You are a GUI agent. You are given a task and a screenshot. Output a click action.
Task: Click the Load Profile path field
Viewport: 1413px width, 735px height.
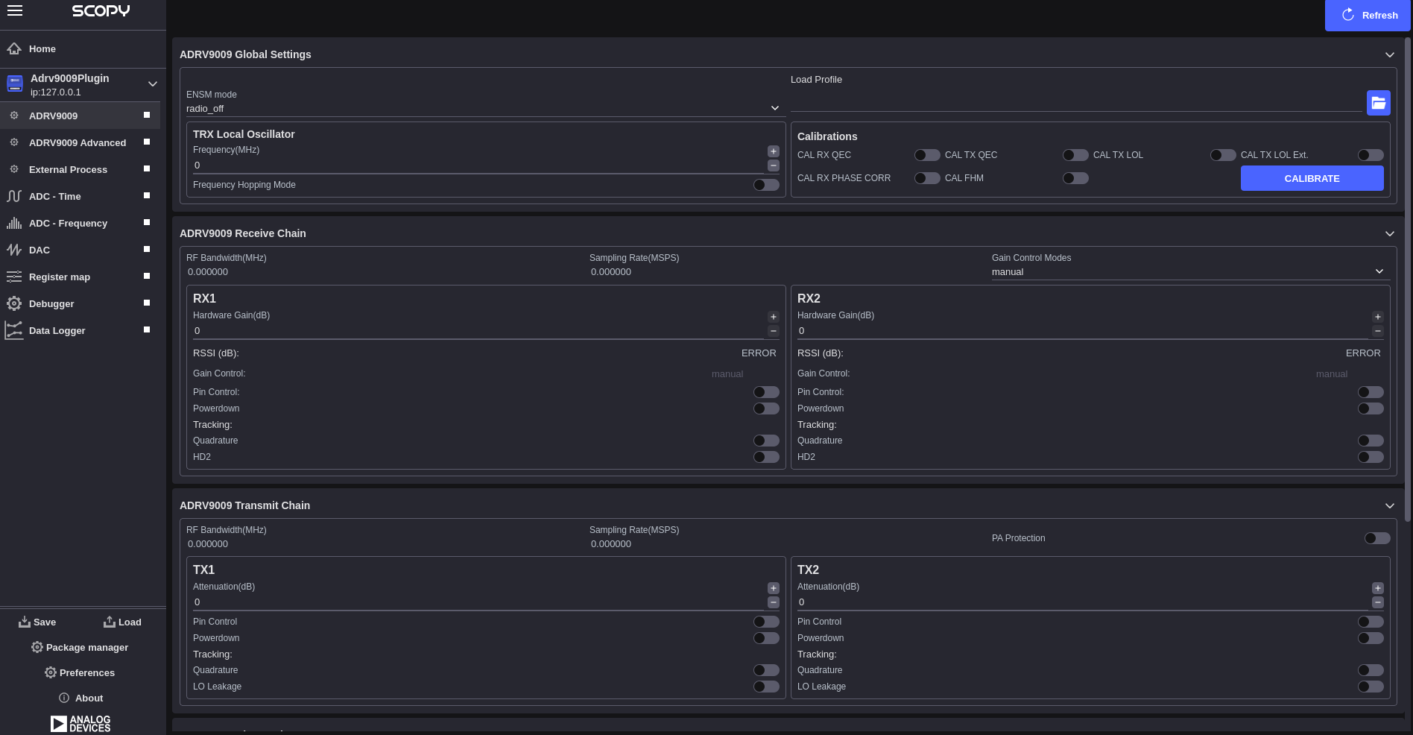1076,103
